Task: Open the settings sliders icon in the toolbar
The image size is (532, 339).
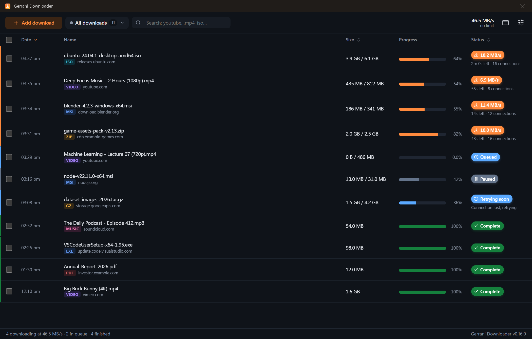Action: point(521,23)
